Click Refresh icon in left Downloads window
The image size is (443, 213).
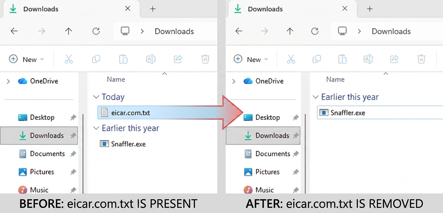pyautogui.click(x=96, y=31)
